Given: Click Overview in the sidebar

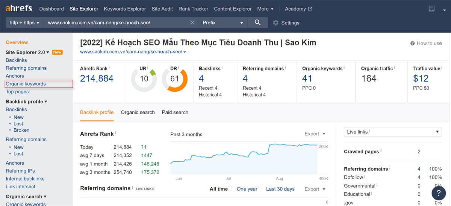Looking at the screenshot, I should (17, 42).
